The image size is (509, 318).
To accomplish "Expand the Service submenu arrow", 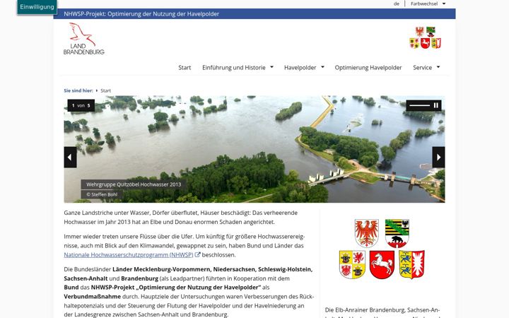I will (x=438, y=67).
